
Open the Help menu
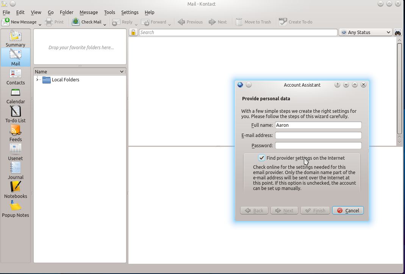(149, 12)
